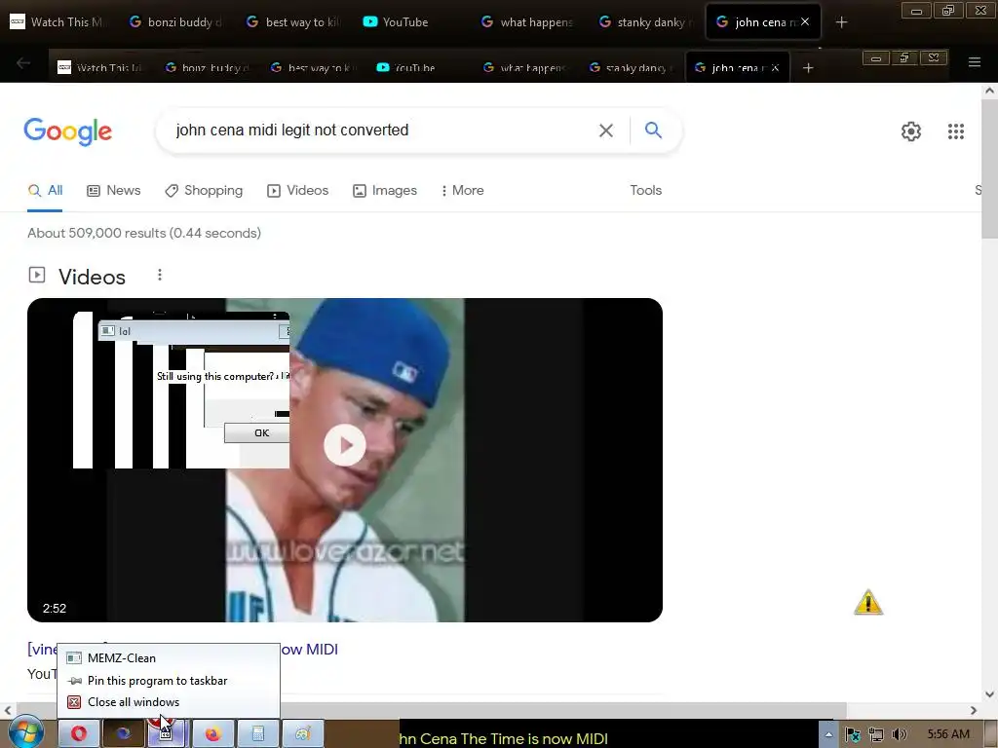Click OK in the 'lol' message box
The image size is (998, 748).
tap(257, 433)
